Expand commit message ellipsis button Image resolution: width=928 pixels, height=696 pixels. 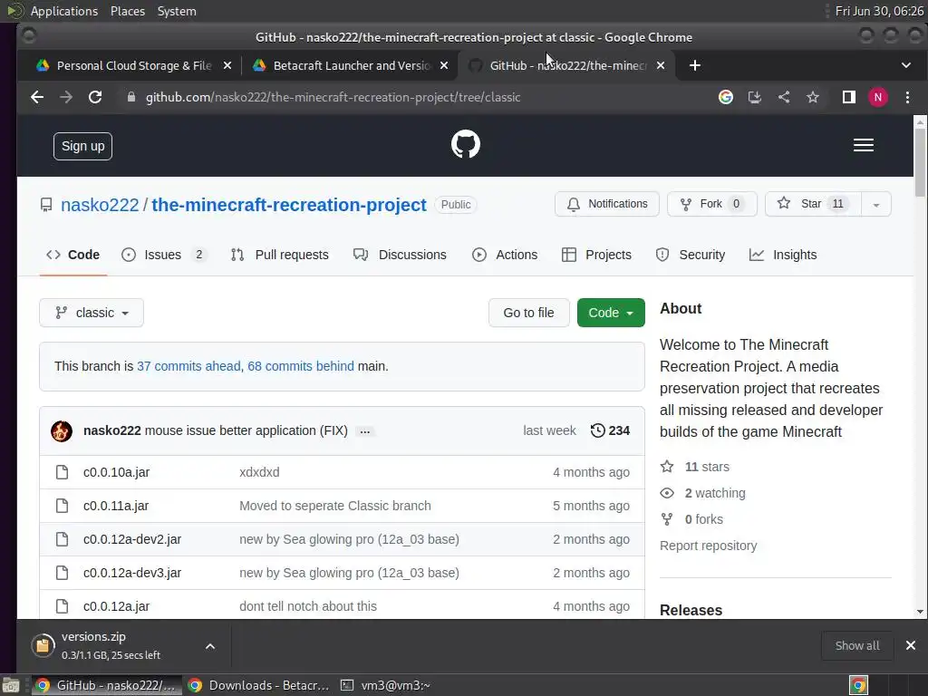[365, 431]
